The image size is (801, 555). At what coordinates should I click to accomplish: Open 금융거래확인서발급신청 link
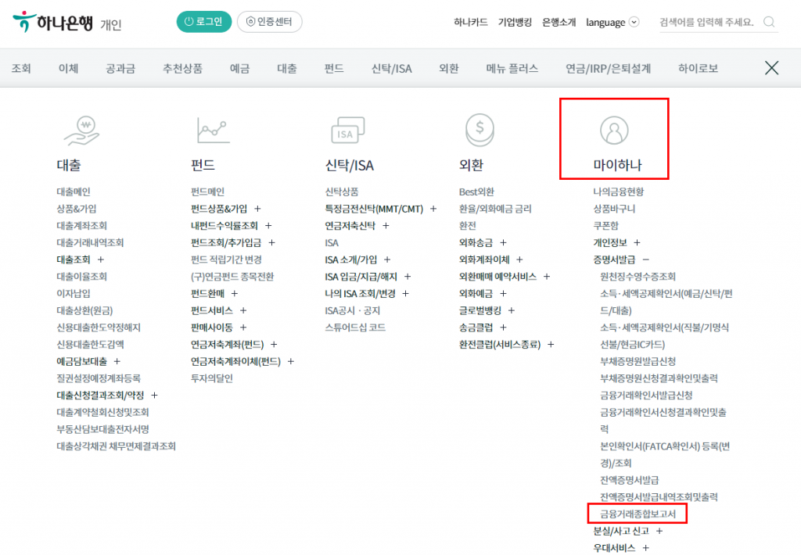pyautogui.click(x=646, y=396)
